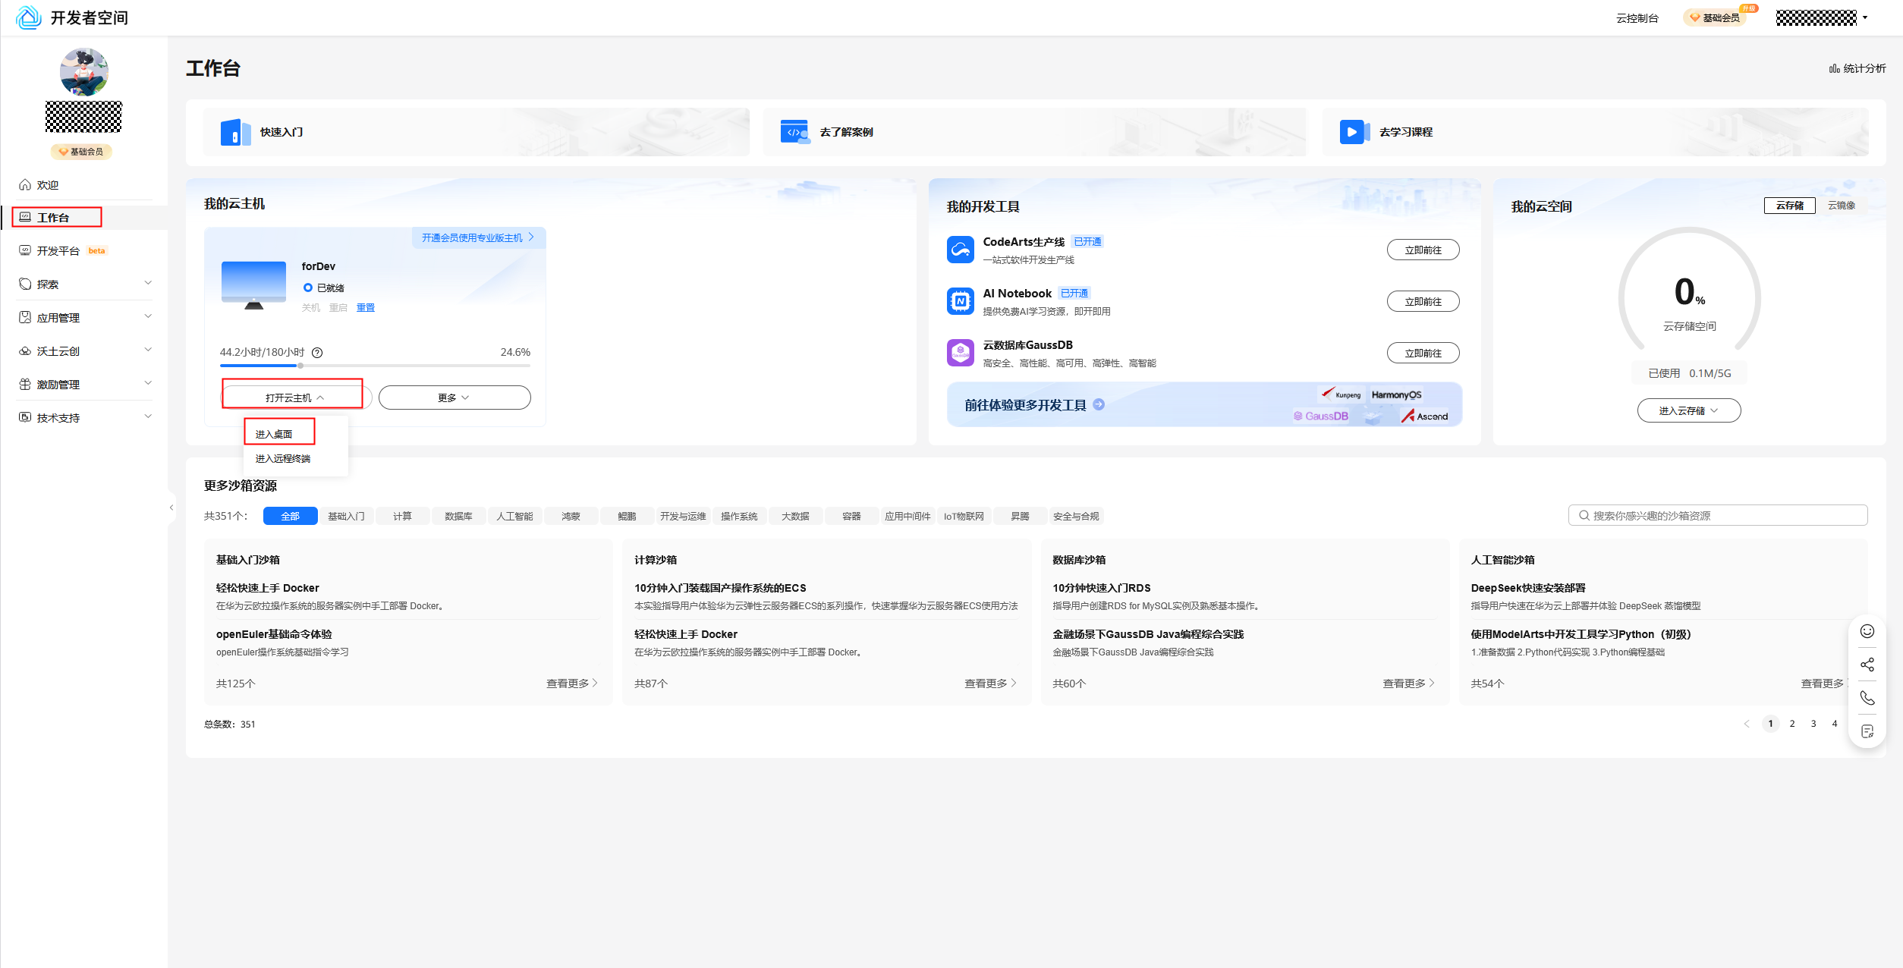Open the 更多 dropdown under forDev host

(x=454, y=398)
